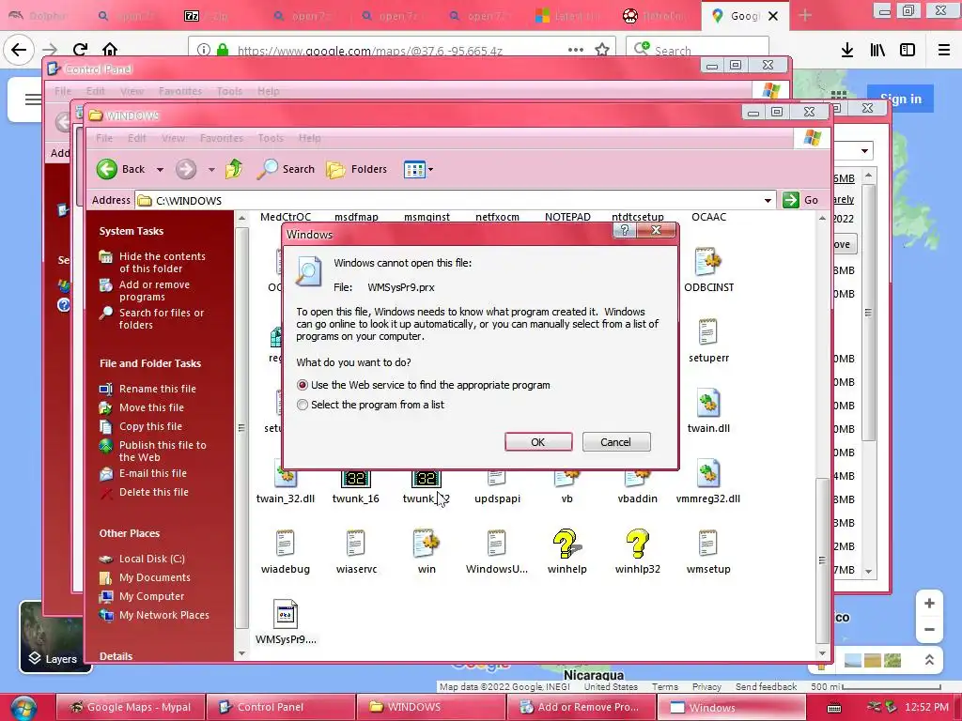Click the Back arrow icon in WINDOWS explorer

click(107, 169)
